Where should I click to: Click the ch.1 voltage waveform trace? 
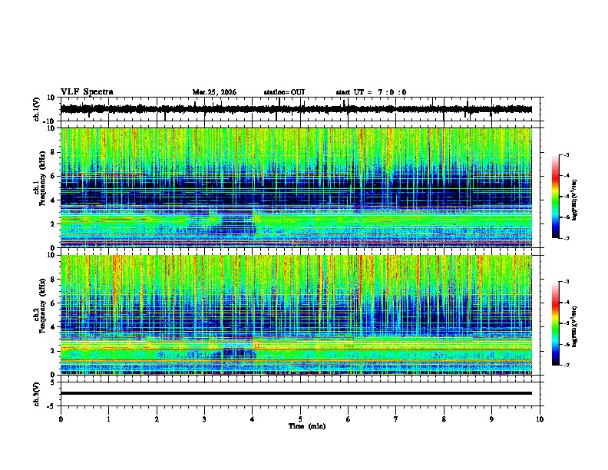pos(296,109)
